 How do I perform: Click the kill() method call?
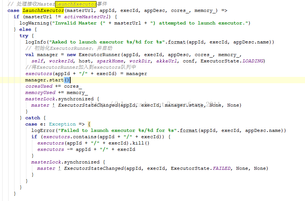[141, 143]
